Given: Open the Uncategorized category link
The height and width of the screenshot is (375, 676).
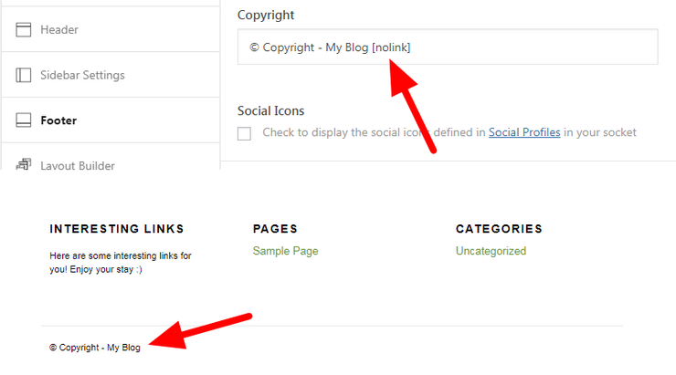Looking at the screenshot, I should point(491,251).
